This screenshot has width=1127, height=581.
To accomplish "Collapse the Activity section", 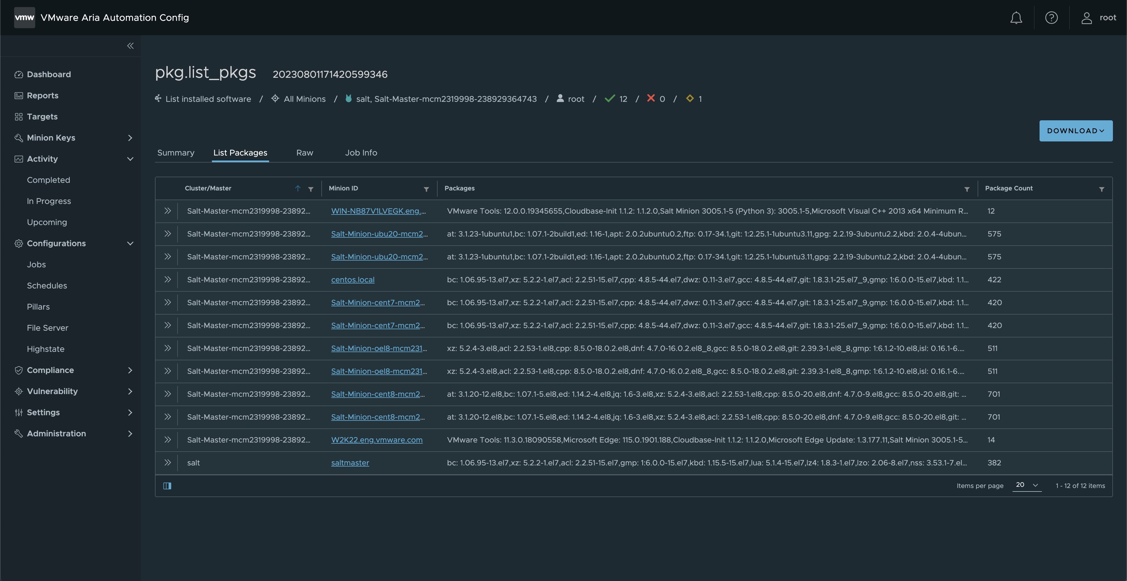I will (x=130, y=159).
